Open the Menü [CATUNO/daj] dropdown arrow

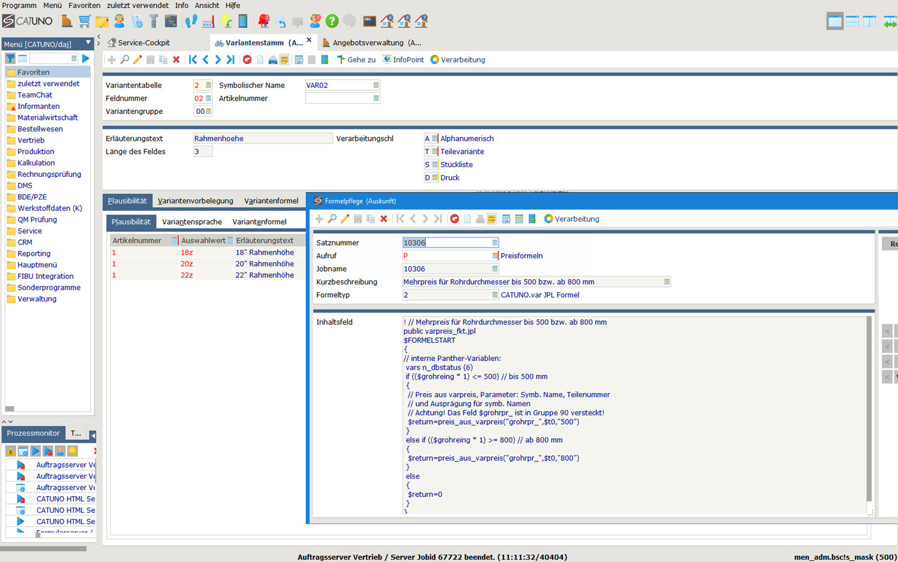(x=88, y=43)
